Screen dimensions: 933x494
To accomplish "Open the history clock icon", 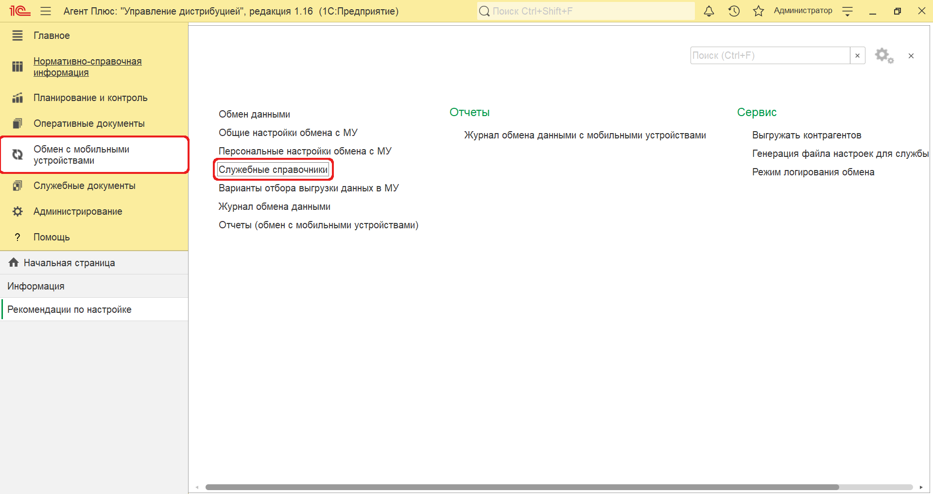I will (x=734, y=11).
